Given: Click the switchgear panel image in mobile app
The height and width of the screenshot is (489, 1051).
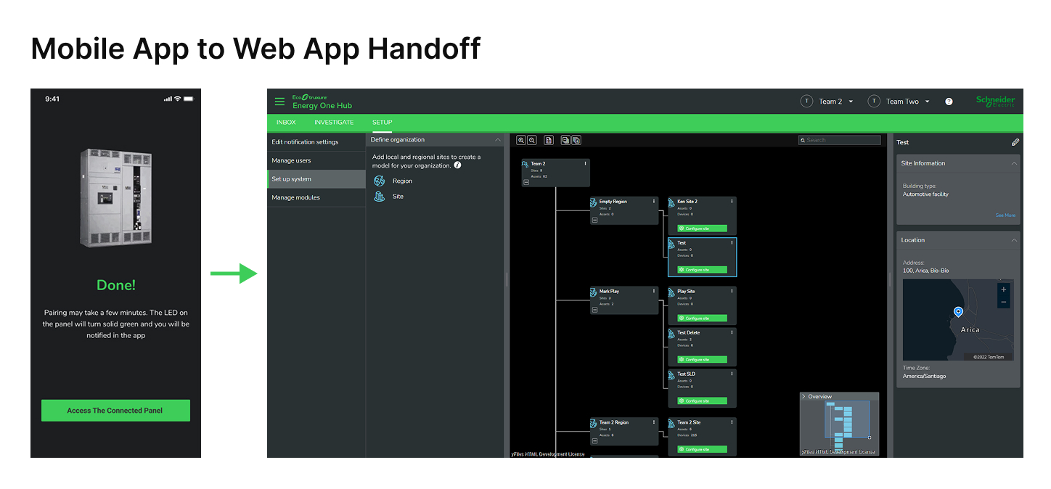Looking at the screenshot, I should click(116, 197).
